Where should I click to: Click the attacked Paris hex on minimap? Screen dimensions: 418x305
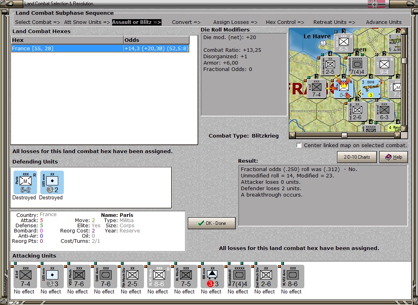(x=344, y=89)
